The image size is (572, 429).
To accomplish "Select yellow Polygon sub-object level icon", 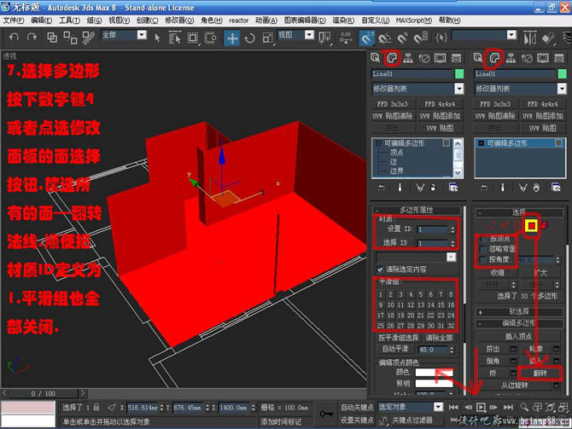I will tap(532, 226).
